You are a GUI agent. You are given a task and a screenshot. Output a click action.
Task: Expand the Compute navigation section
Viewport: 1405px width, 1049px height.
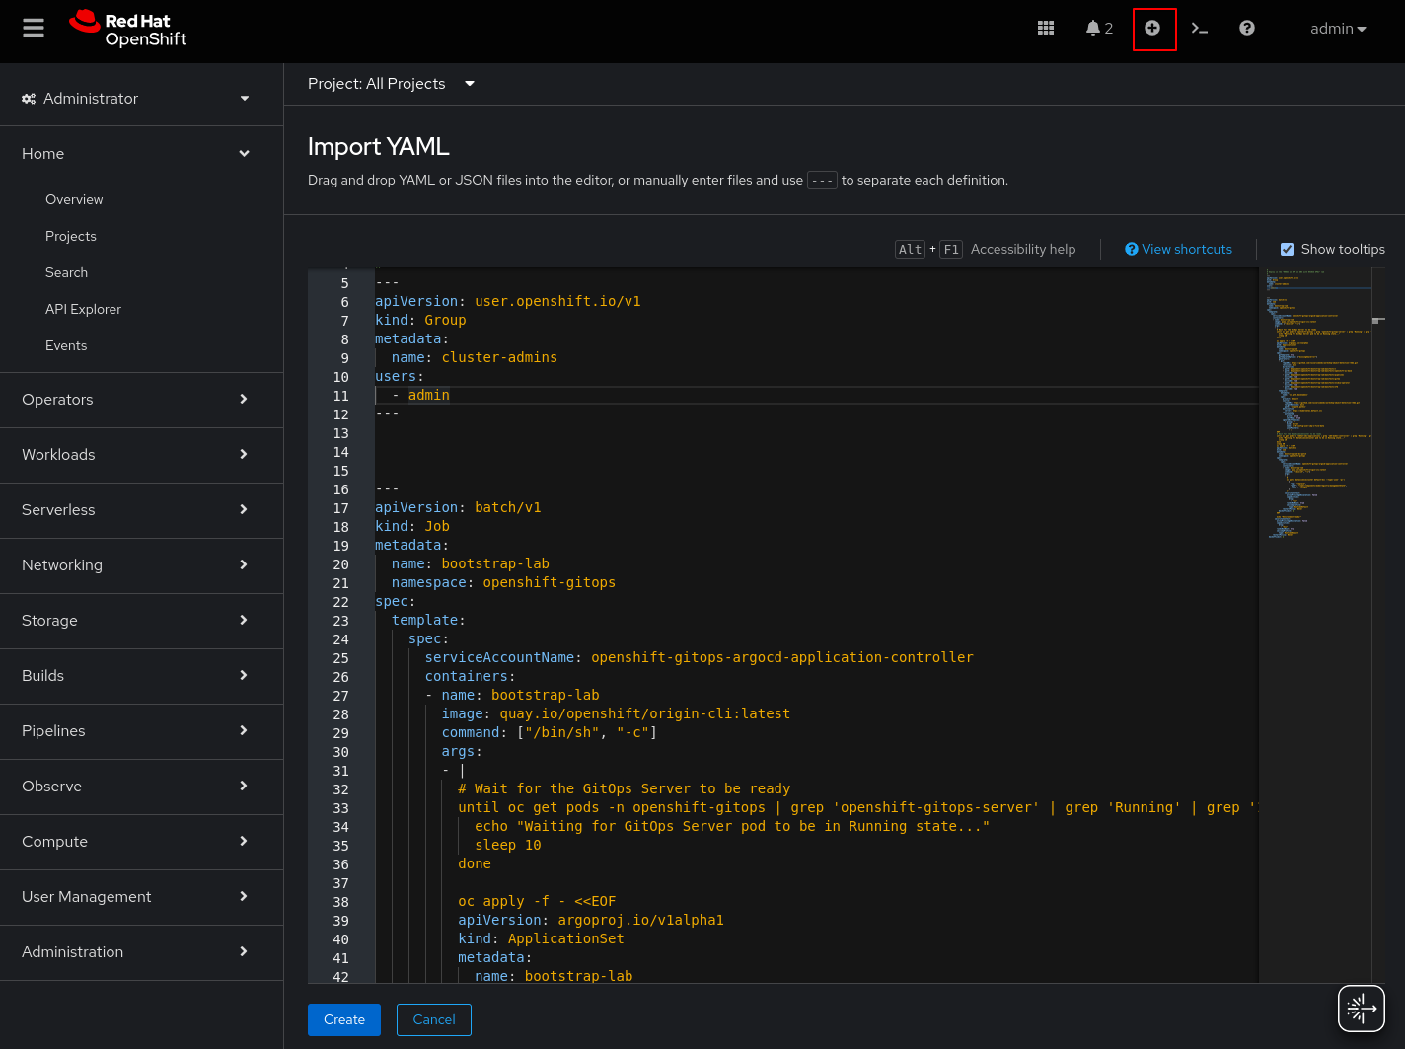pyautogui.click(x=136, y=842)
